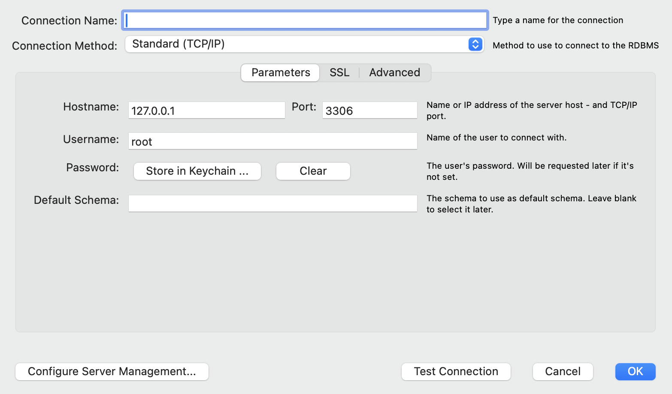The height and width of the screenshot is (394, 672).
Task: Click the Port field showing 3306
Action: tap(369, 110)
